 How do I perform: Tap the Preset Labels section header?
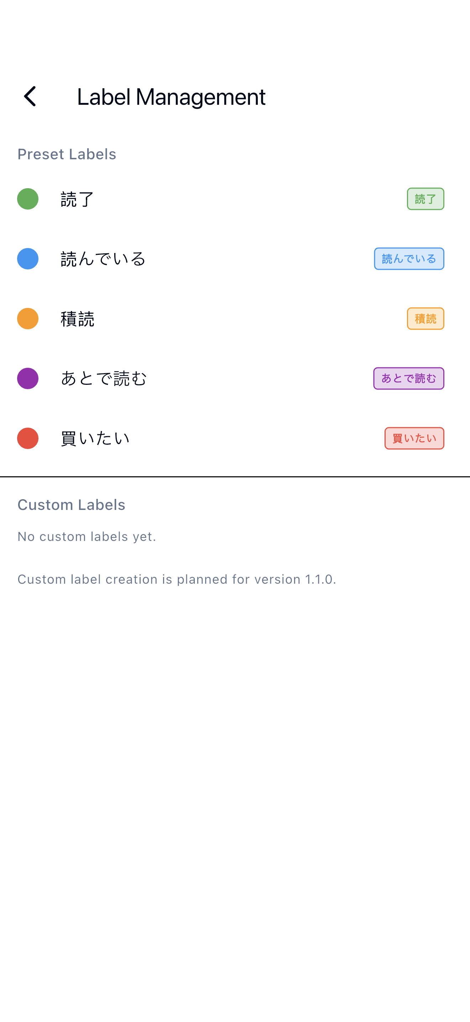click(67, 154)
